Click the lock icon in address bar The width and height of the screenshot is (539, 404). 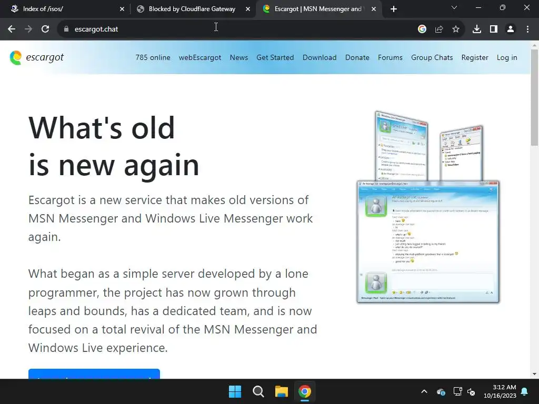[66, 29]
